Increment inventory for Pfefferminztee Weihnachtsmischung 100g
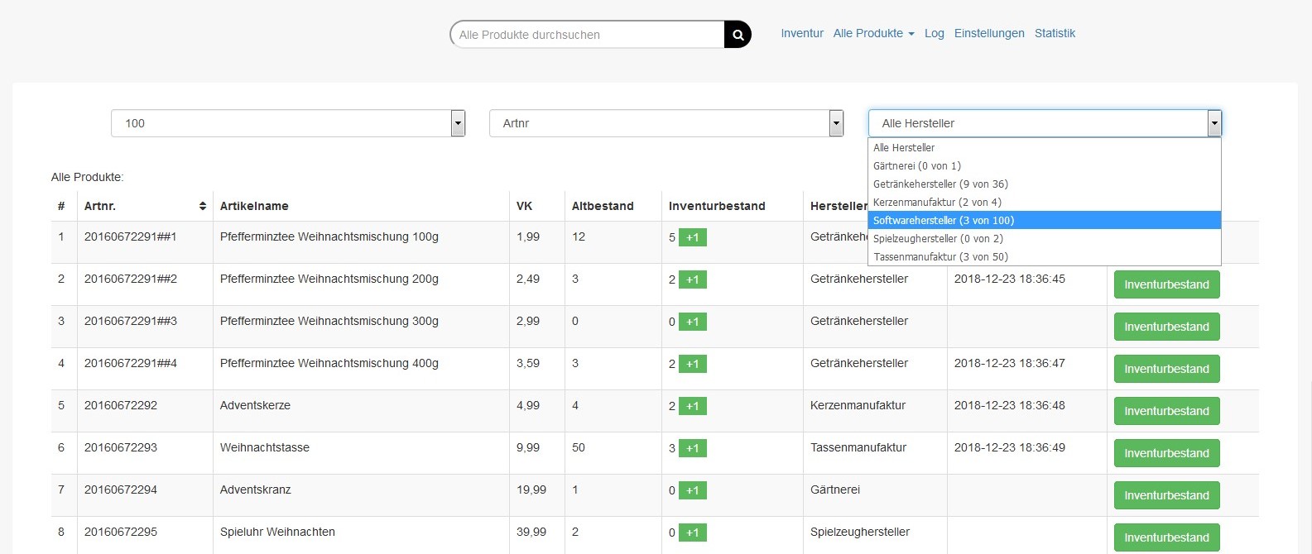 point(692,237)
